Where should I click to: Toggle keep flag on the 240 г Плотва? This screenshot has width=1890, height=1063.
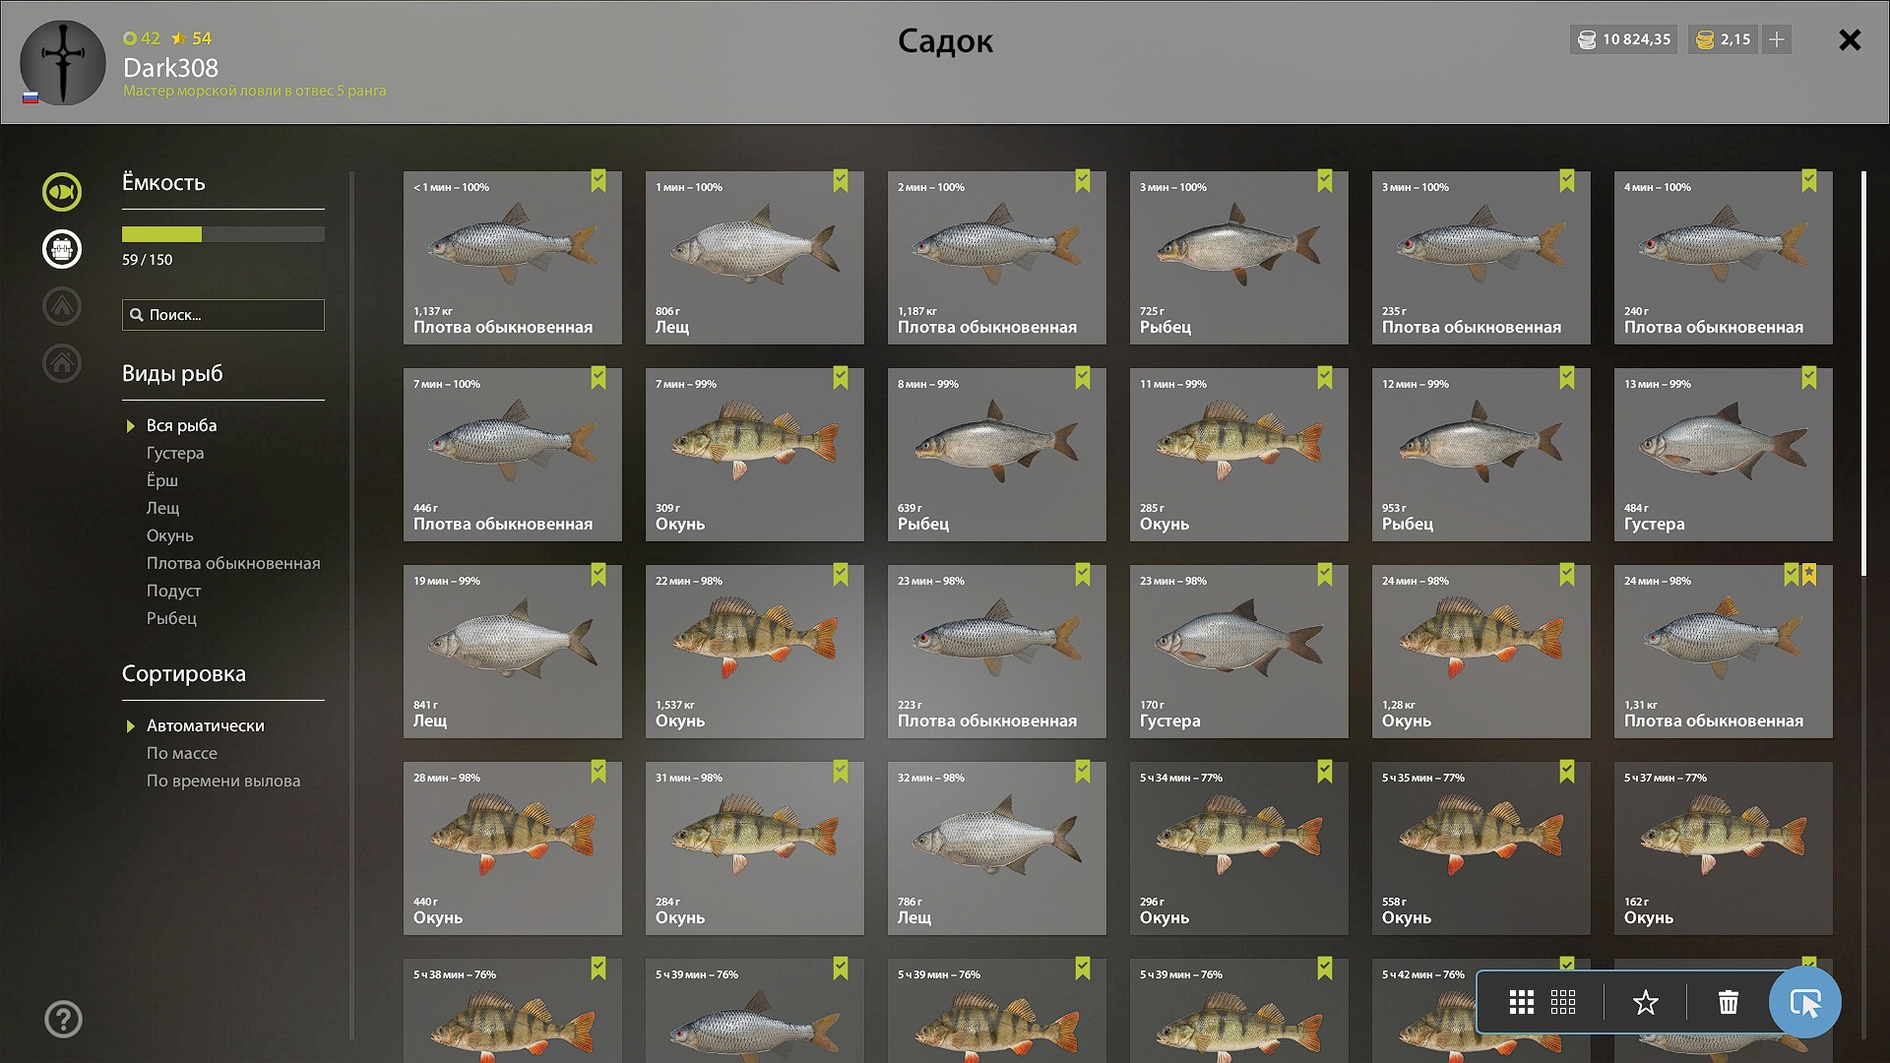[x=1809, y=181]
